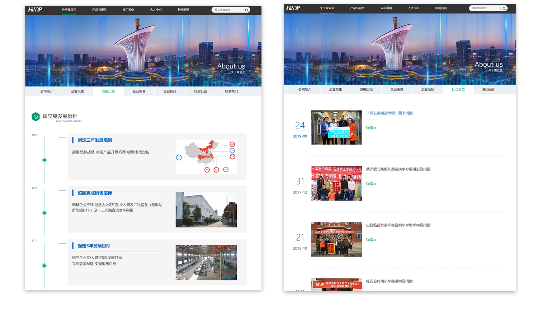Switch to 企业荣誉 tab on left page
Image resolution: width=538 pixels, height=330 pixels.
(139, 91)
